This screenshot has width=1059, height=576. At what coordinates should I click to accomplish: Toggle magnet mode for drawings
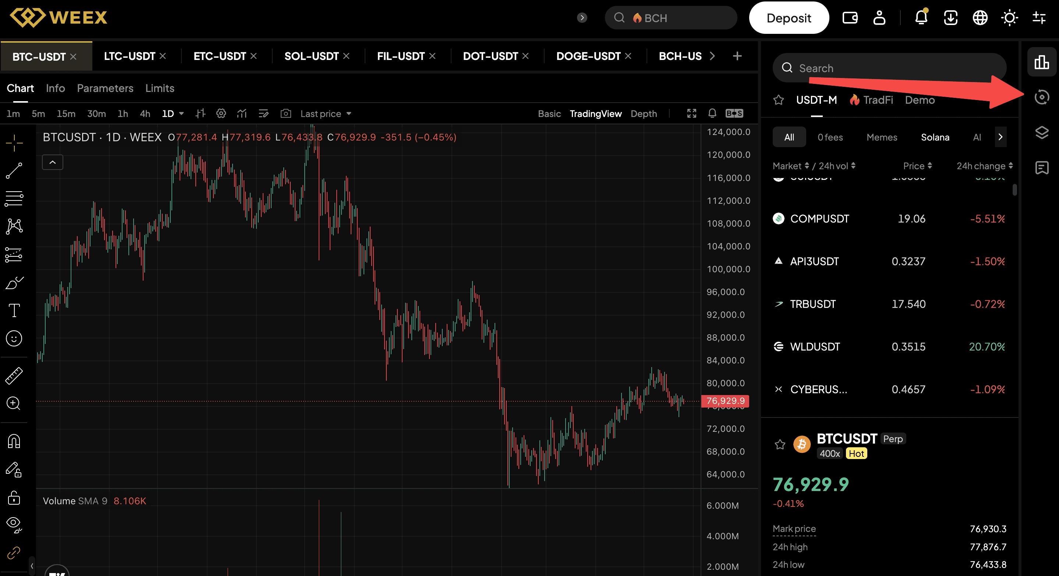(x=14, y=441)
